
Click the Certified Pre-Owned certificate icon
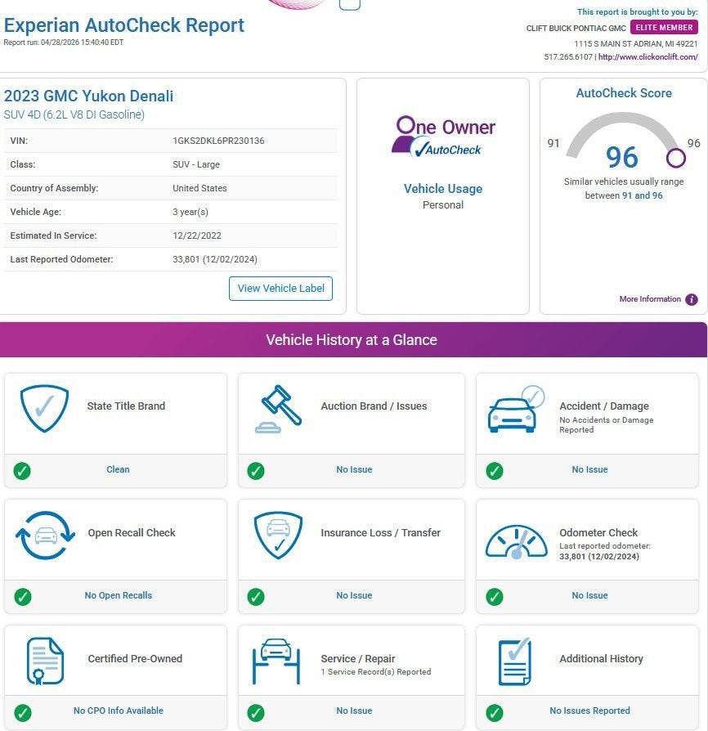(45, 661)
